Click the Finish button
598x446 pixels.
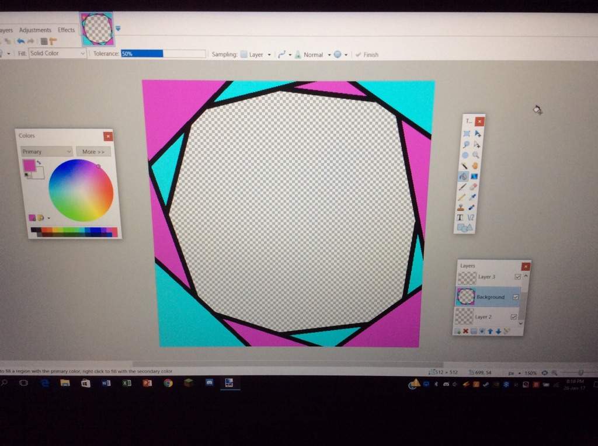(367, 54)
